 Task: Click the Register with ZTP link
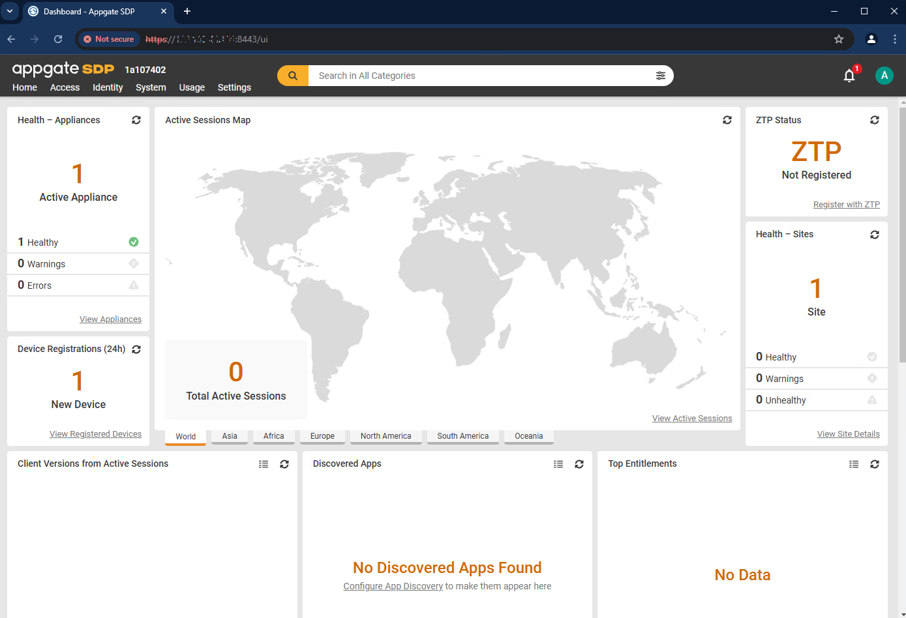(x=846, y=204)
